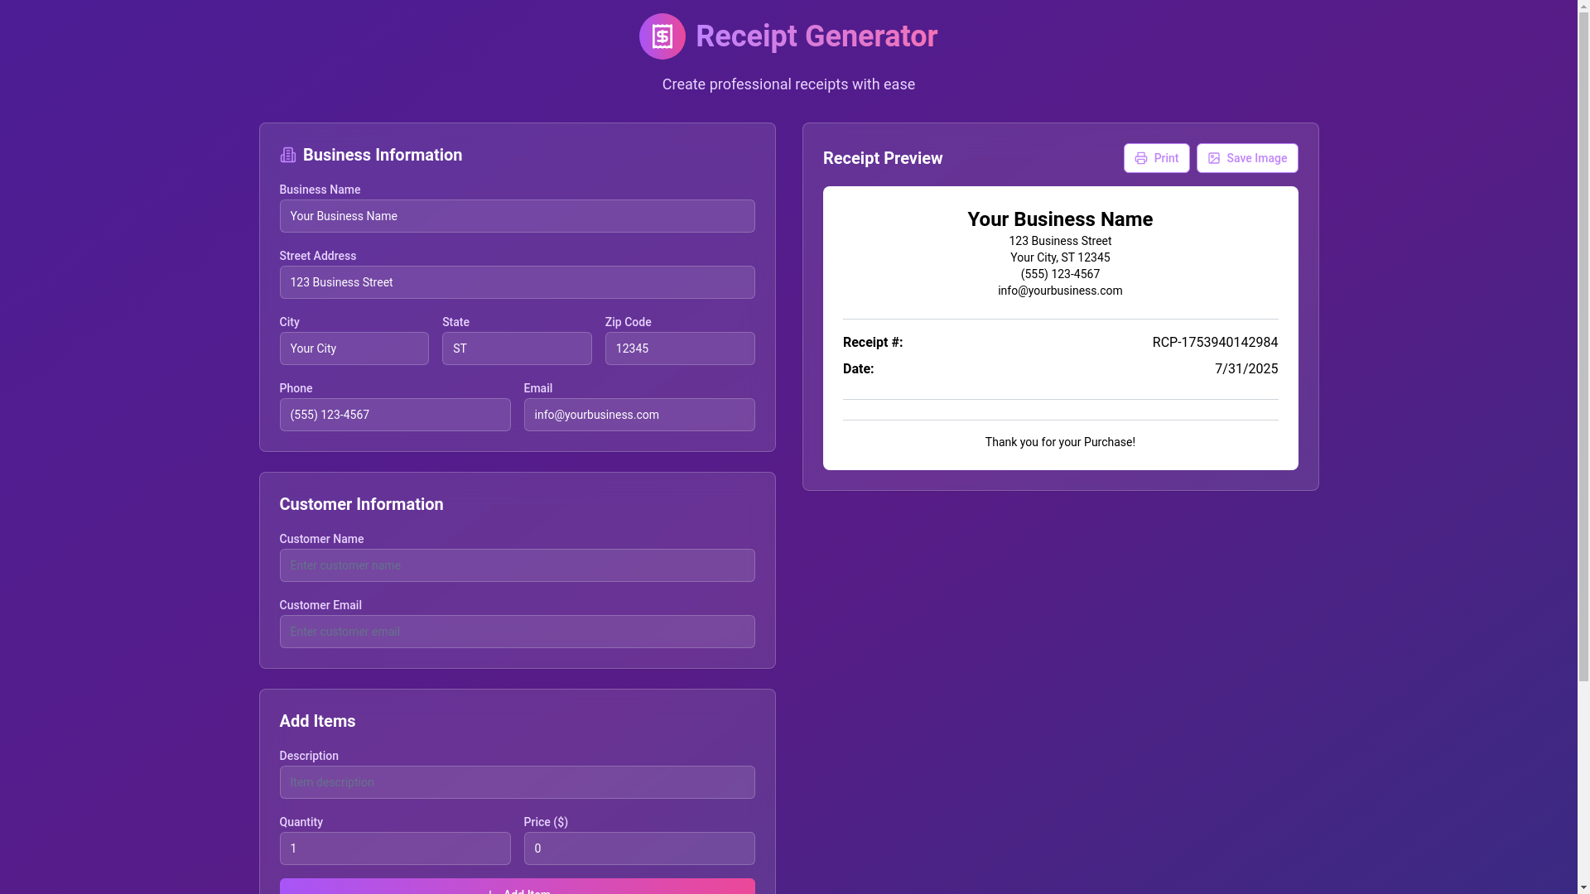Click the Save Image button

(1247, 158)
